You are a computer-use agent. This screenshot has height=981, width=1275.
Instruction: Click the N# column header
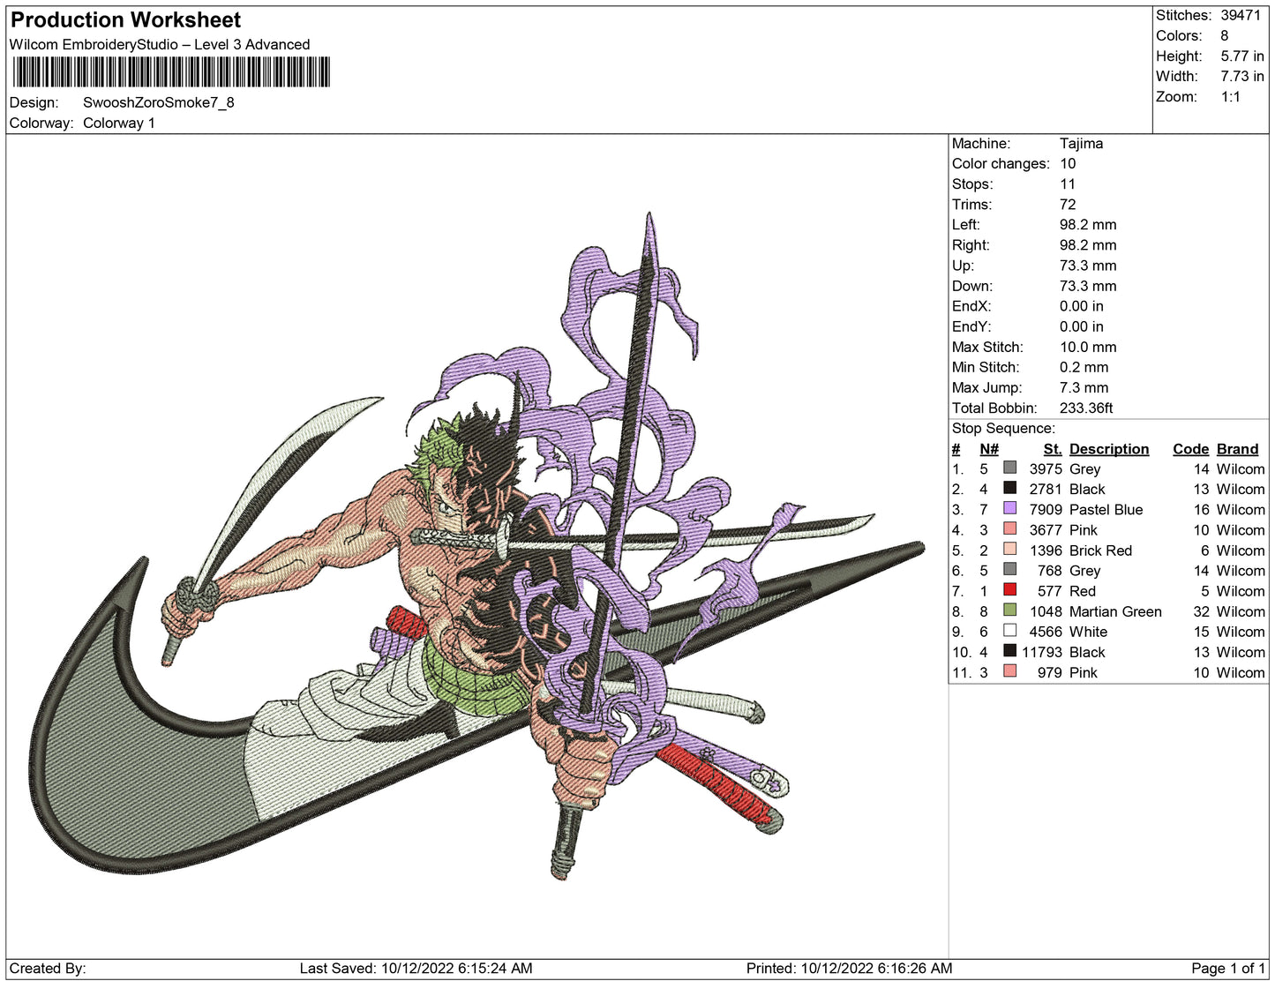(x=988, y=449)
